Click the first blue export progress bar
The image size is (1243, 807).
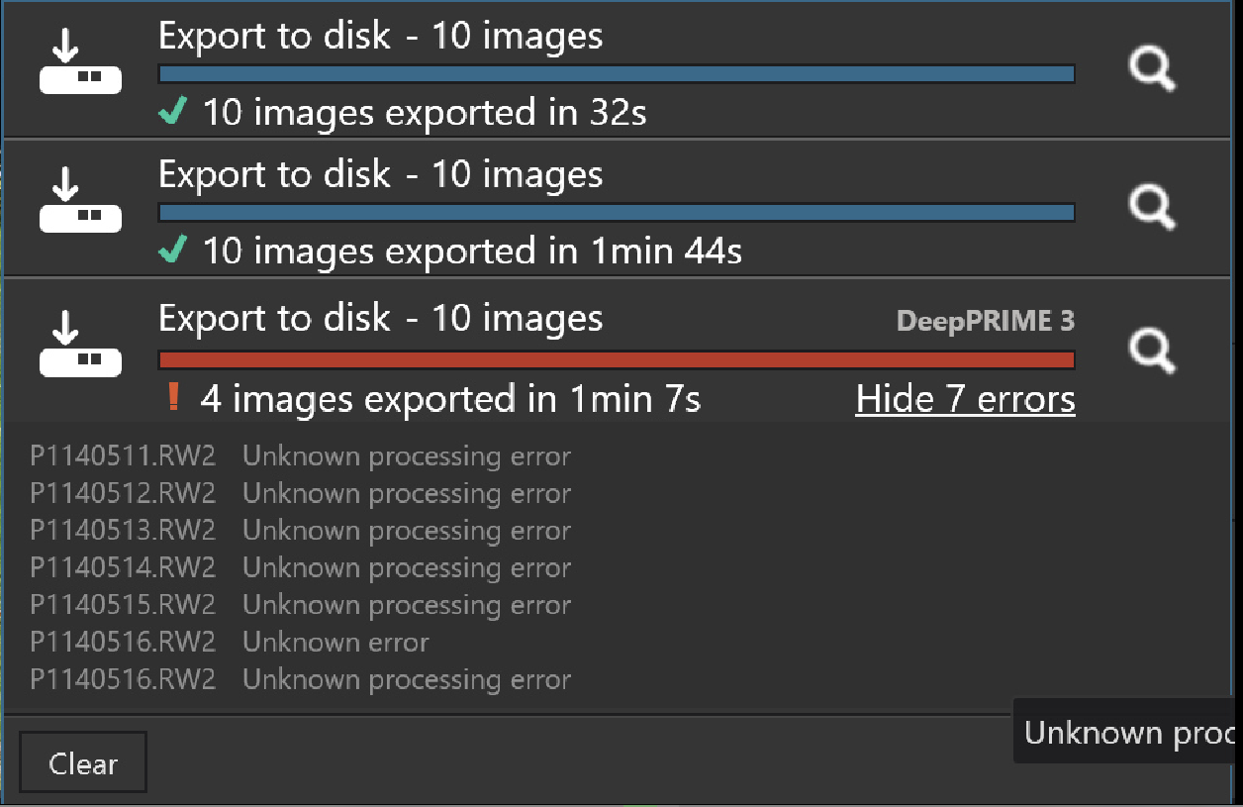tap(616, 74)
